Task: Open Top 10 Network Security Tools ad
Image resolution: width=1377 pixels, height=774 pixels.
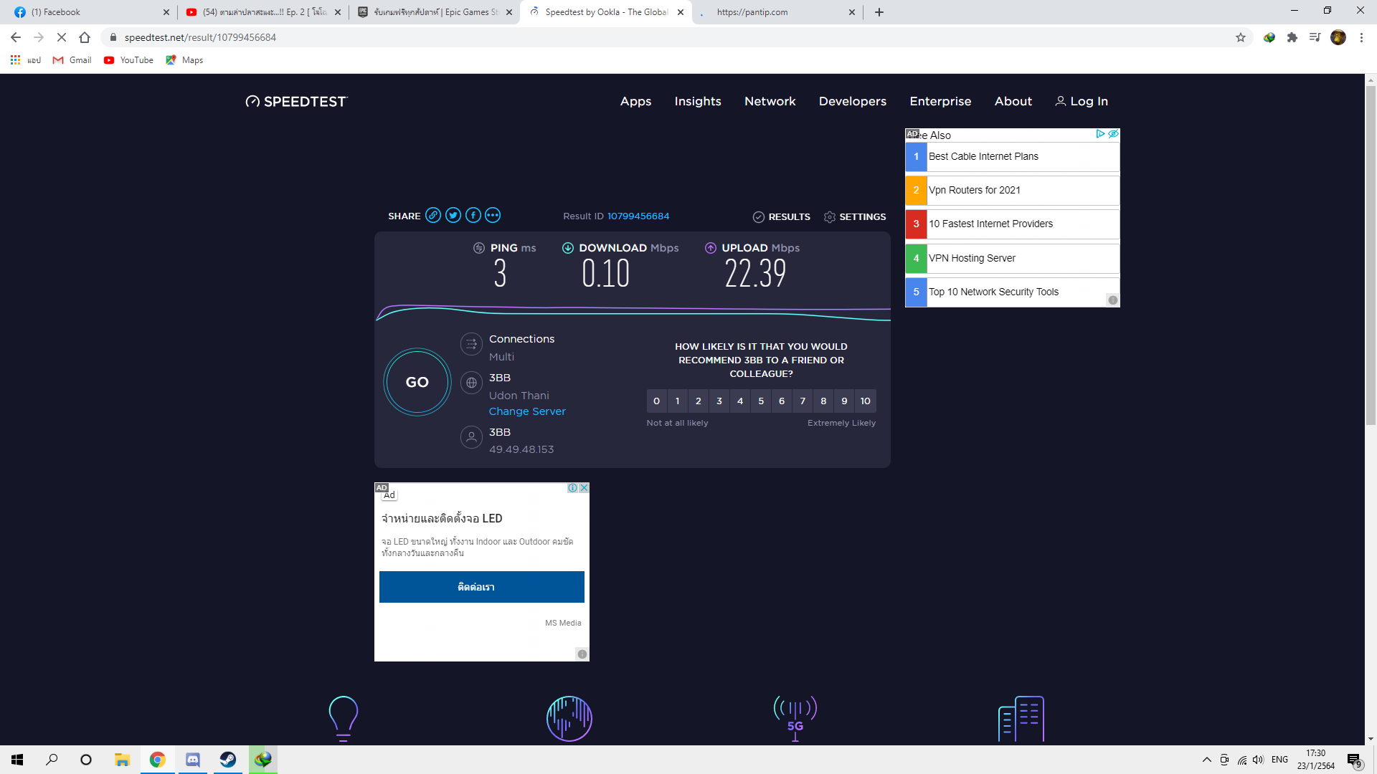Action: 1012,292
